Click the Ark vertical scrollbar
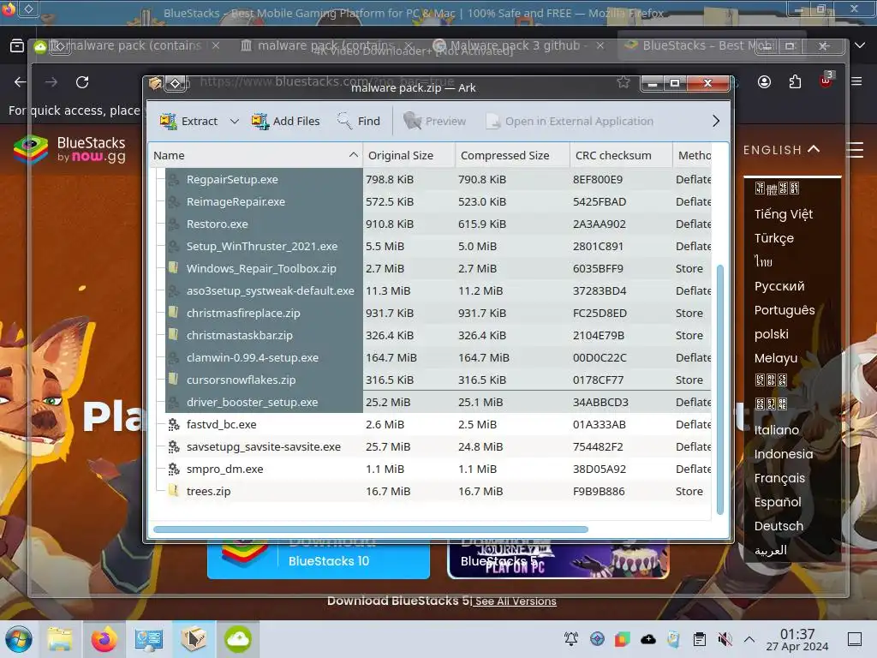This screenshot has width=877, height=658. (x=719, y=390)
